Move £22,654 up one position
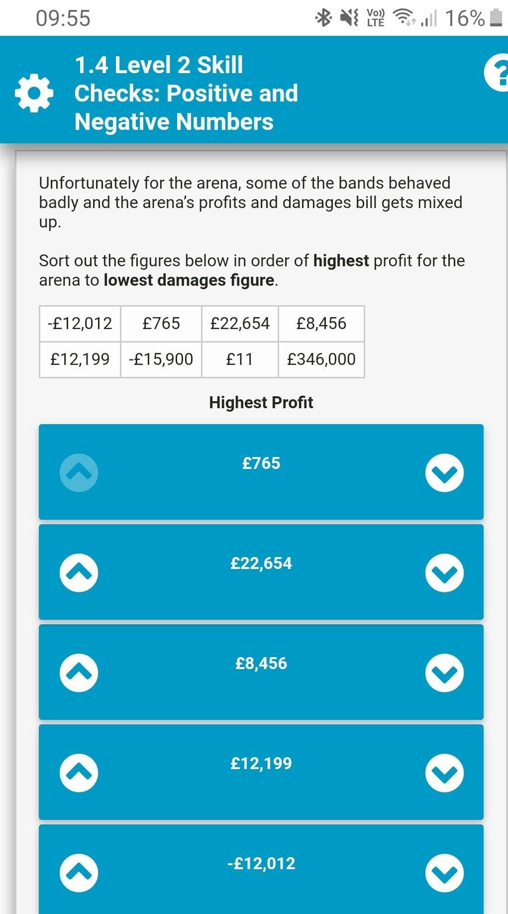This screenshot has width=508, height=914. [x=79, y=573]
